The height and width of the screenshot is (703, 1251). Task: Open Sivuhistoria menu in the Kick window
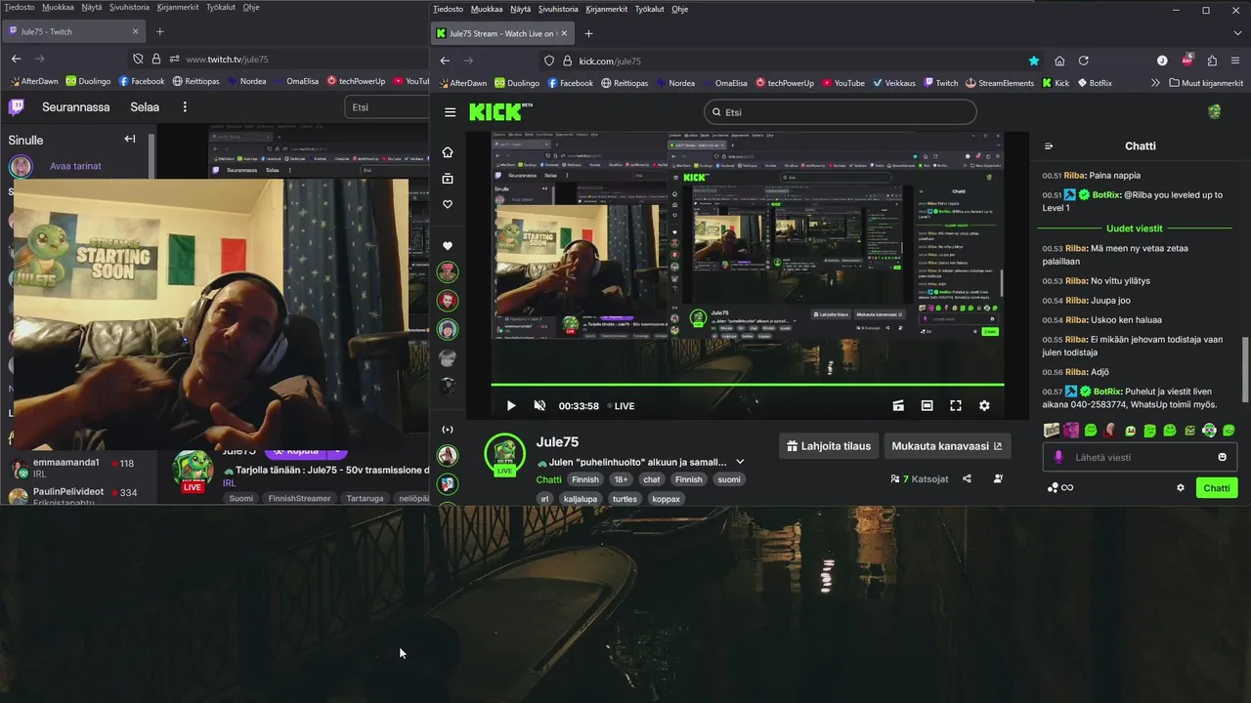tap(558, 9)
